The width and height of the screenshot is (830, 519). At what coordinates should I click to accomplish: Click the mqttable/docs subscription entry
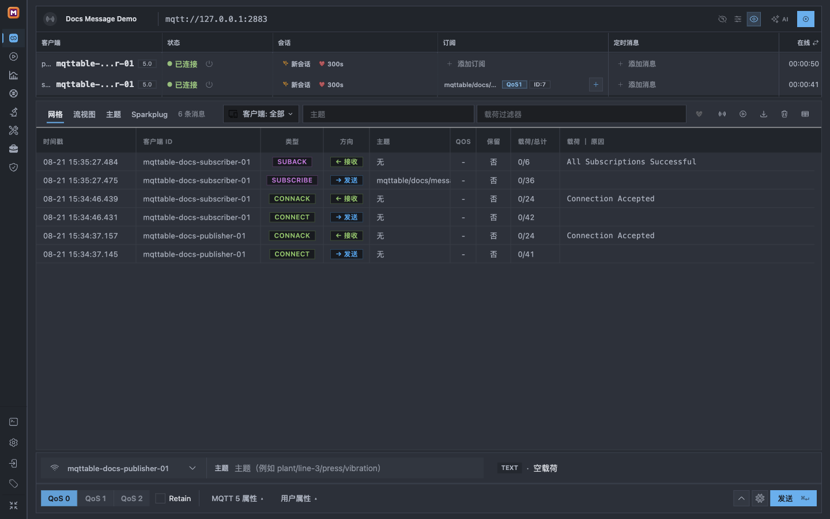pyautogui.click(x=470, y=85)
